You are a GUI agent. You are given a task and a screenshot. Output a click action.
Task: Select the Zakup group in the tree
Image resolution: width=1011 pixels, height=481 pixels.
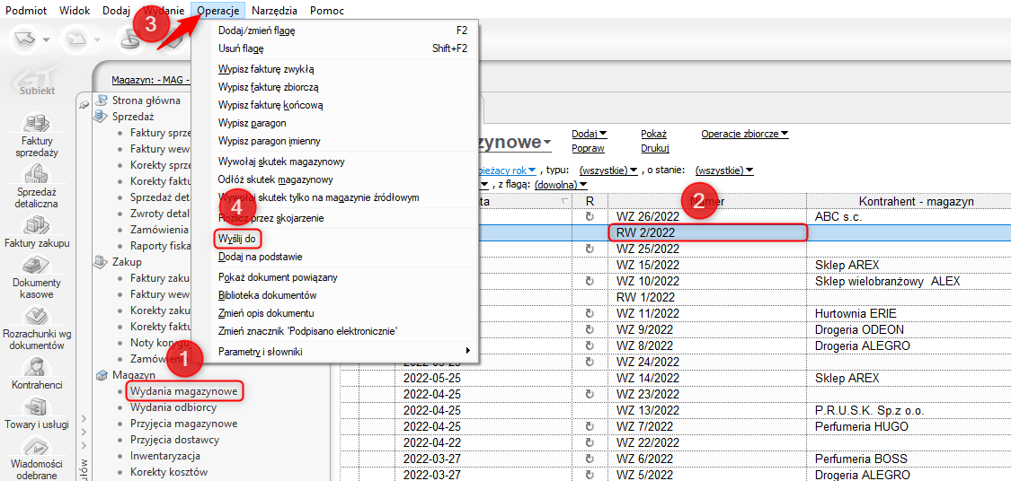pyautogui.click(x=127, y=262)
